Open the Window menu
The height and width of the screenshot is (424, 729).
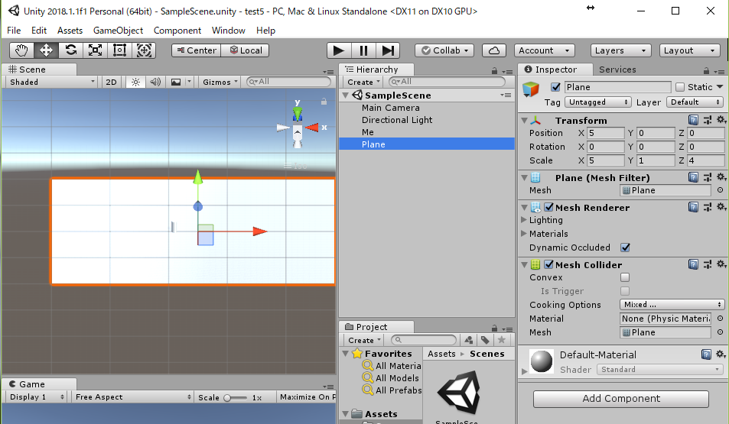pyautogui.click(x=228, y=31)
